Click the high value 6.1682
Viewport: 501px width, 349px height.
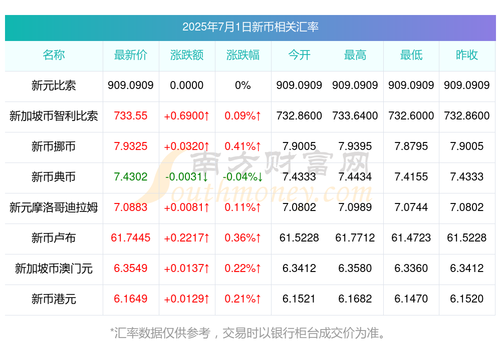tap(355, 299)
